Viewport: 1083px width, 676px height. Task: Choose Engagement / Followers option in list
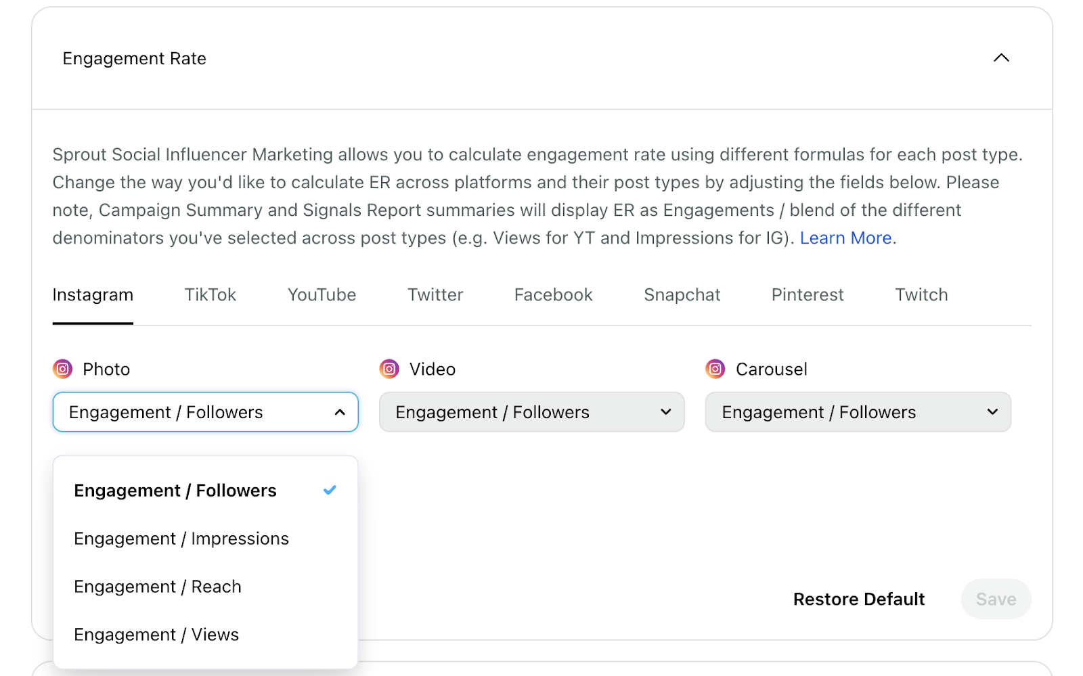[205, 491]
